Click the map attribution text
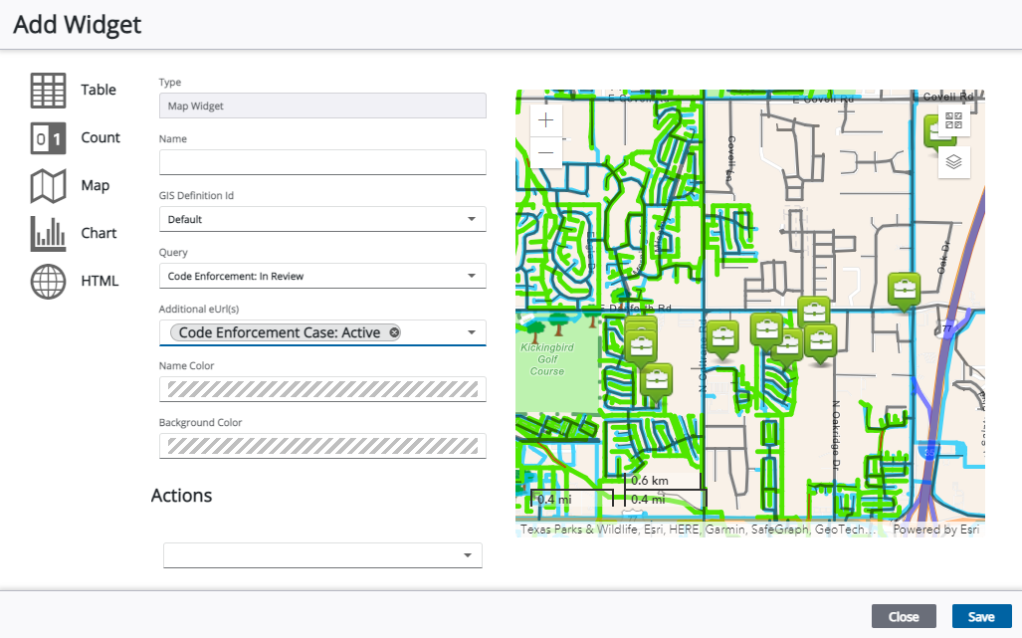 point(698,530)
